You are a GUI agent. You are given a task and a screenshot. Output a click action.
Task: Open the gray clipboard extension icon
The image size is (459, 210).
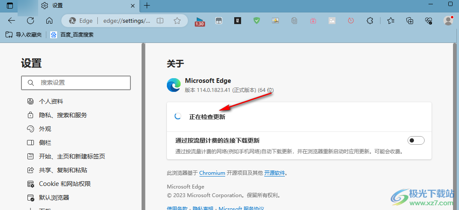click(294, 21)
